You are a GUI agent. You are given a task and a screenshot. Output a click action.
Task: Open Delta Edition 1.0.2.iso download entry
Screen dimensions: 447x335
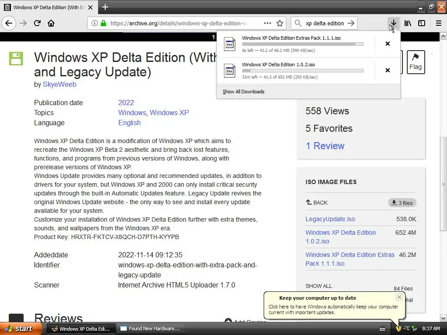296,71
